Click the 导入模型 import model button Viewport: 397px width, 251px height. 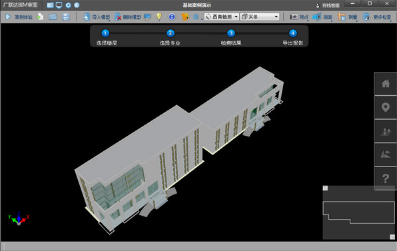[97, 17]
